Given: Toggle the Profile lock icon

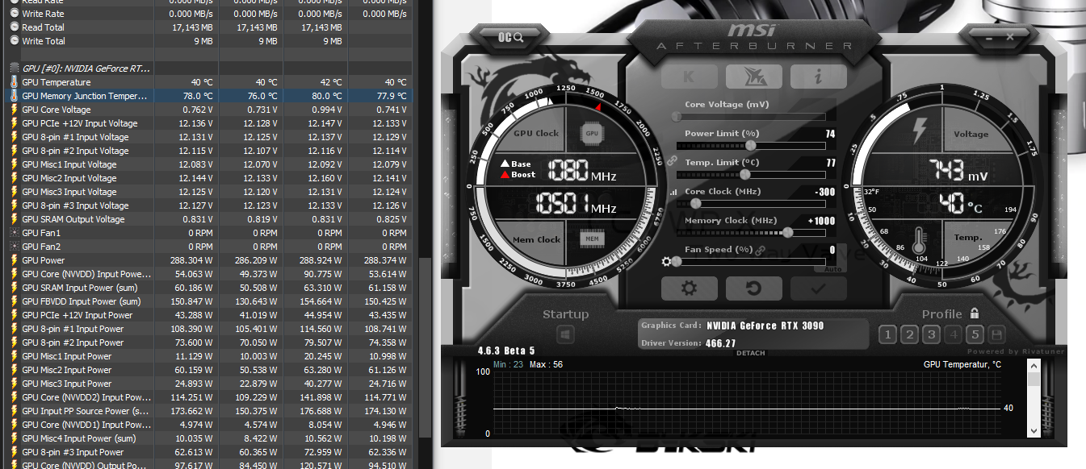Looking at the screenshot, I should [x=975, y=313].
